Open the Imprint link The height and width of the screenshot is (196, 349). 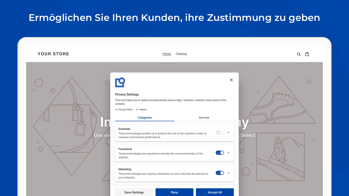143,109
